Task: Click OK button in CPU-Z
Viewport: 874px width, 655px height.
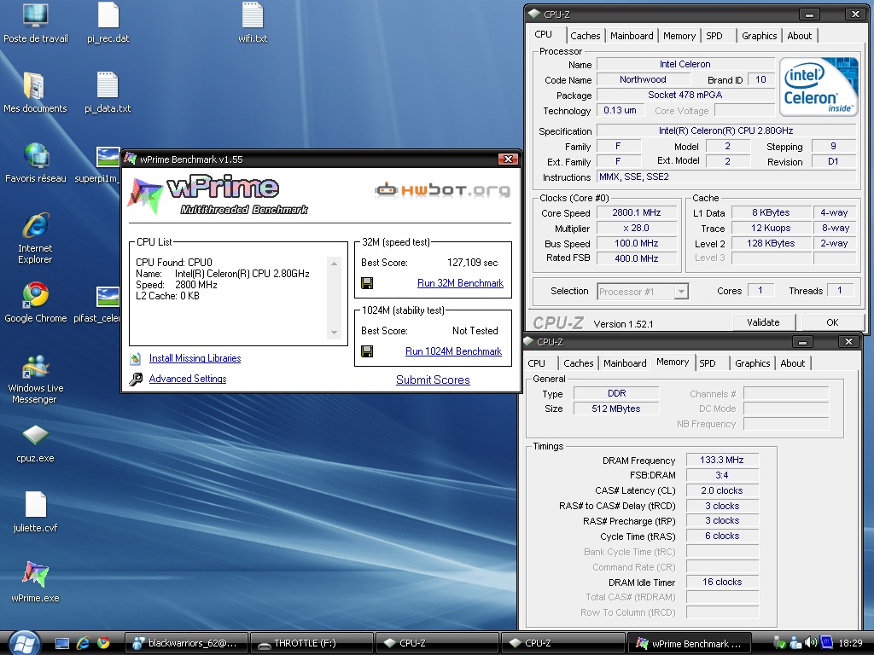Action: [832, 322]
